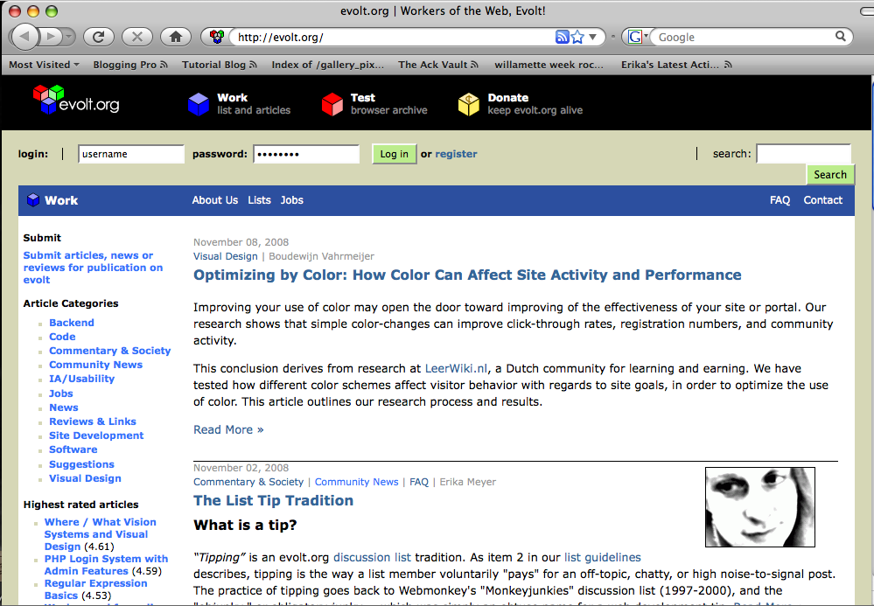Click the green Log in button

[394, 154]
